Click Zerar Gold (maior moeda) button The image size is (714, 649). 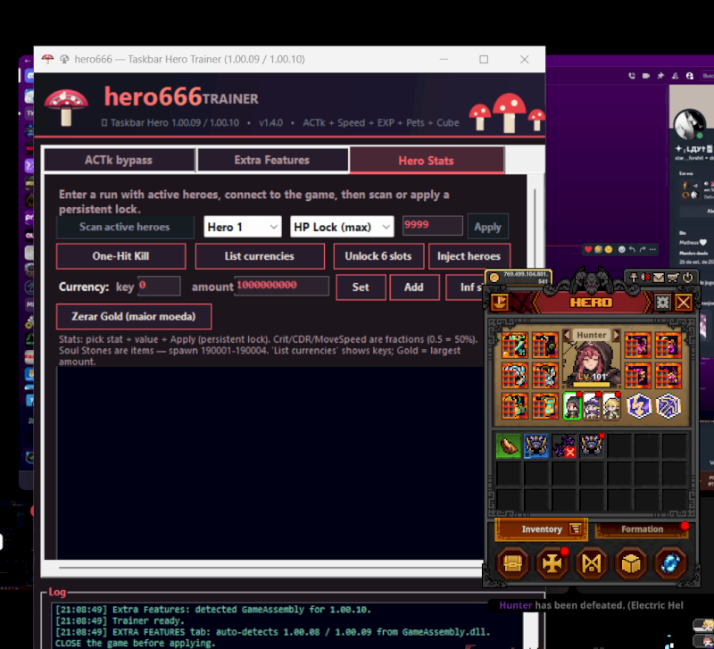tap(133, 316)
